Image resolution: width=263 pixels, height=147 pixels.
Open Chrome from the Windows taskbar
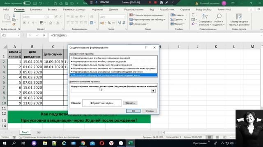pyautogui.click(x=83, y=143)
